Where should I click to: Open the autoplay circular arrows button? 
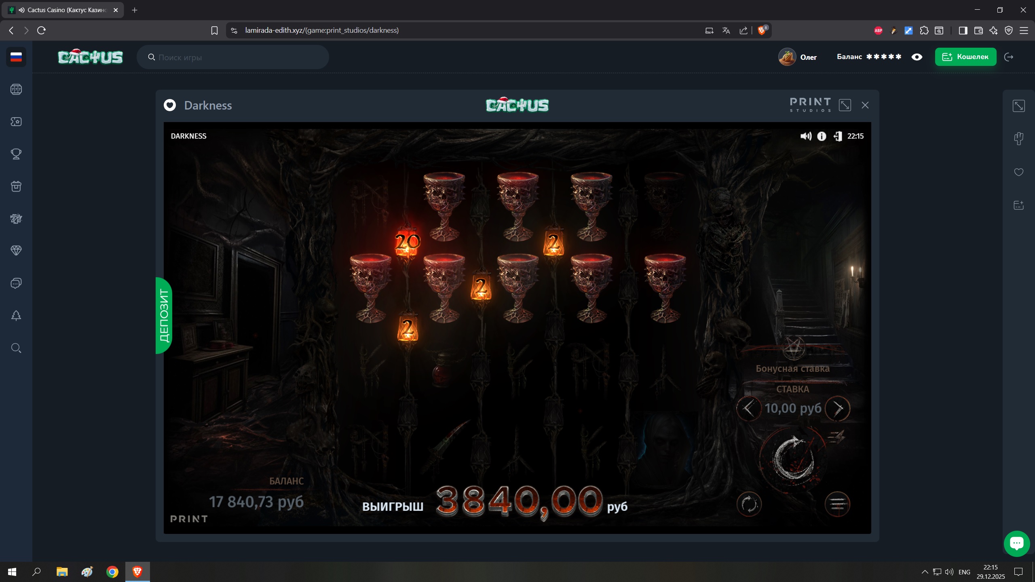click(x=749, y=504)
